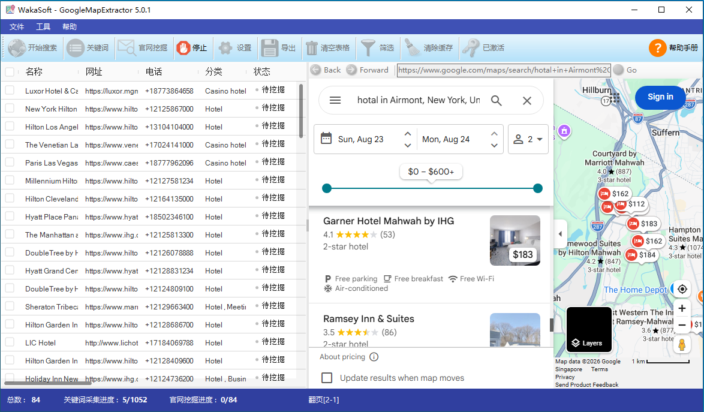Check the New York Hilton row checkbox

coord(10,108)
